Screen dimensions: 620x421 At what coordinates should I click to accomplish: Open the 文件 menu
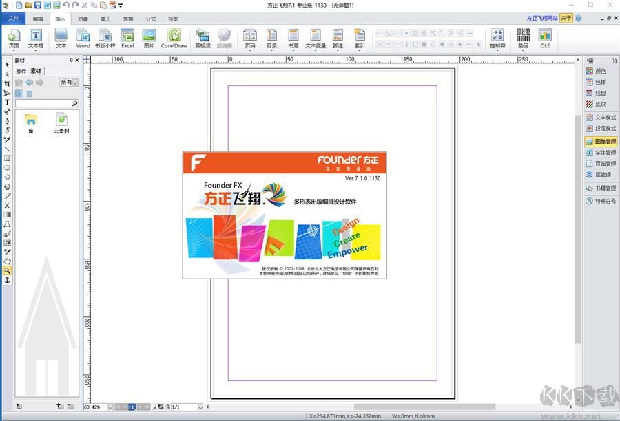(14, 18)
